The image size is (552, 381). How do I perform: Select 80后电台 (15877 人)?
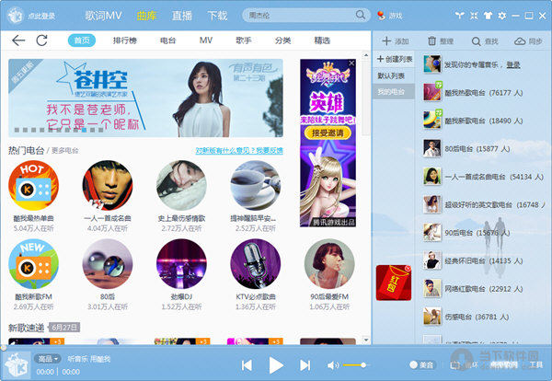tap(484, 149)
